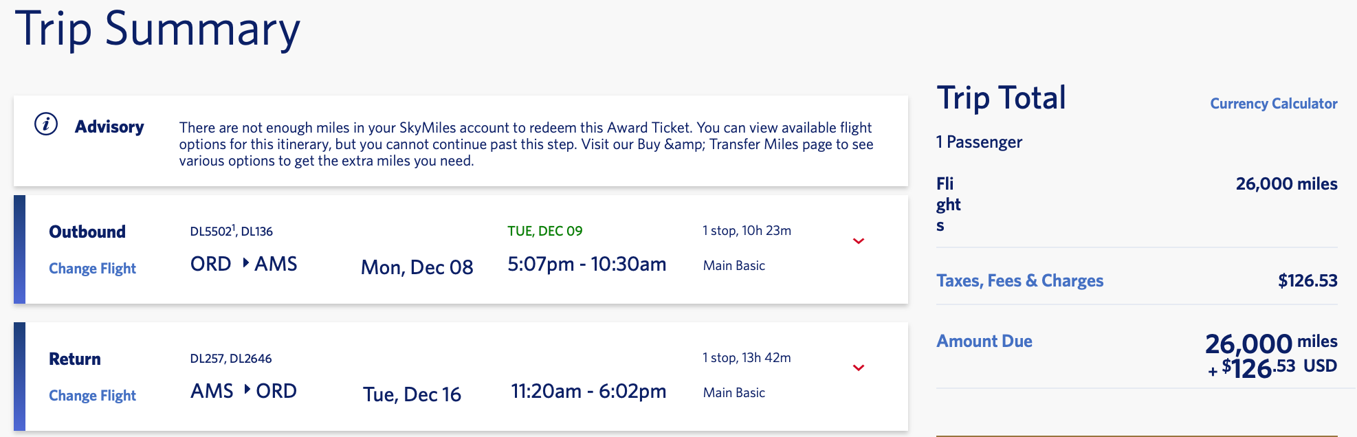This screenshot has width=1357, height=437.
Task: Click the green TUE, DEC 09 arrival date
Action: [x=544, y=232]
